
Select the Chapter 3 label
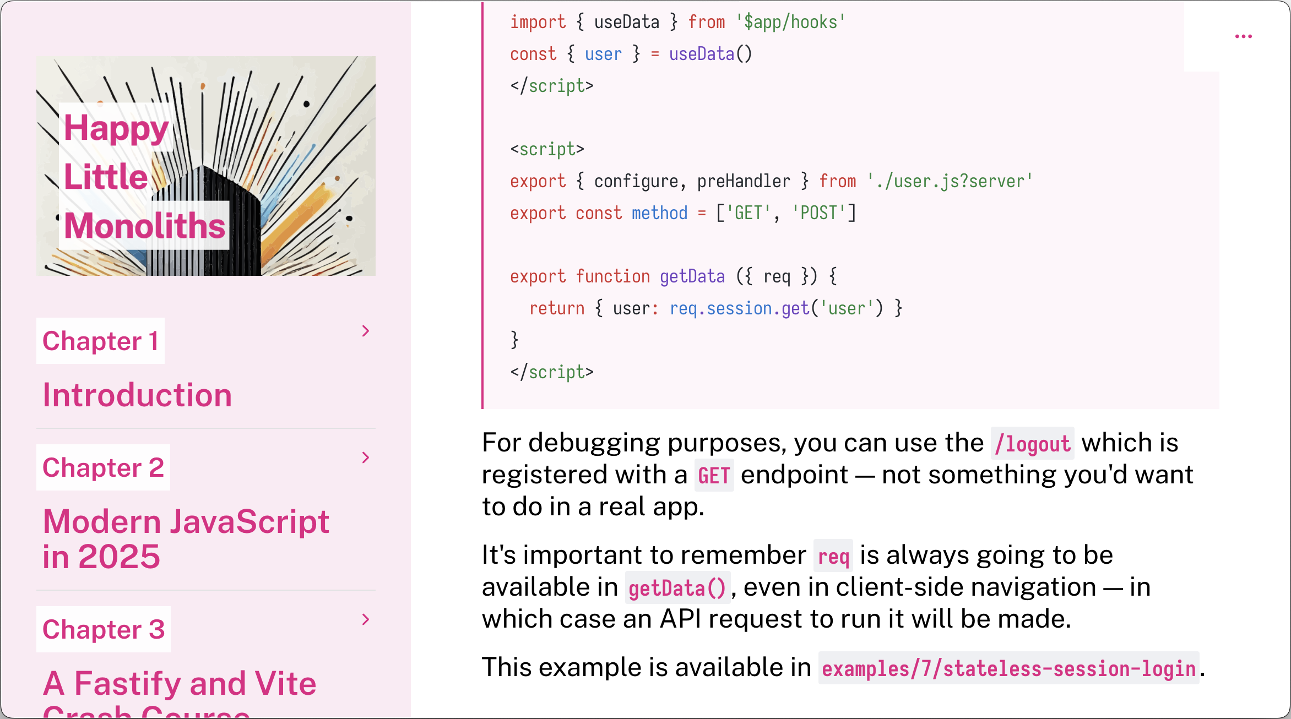[104, 629]
